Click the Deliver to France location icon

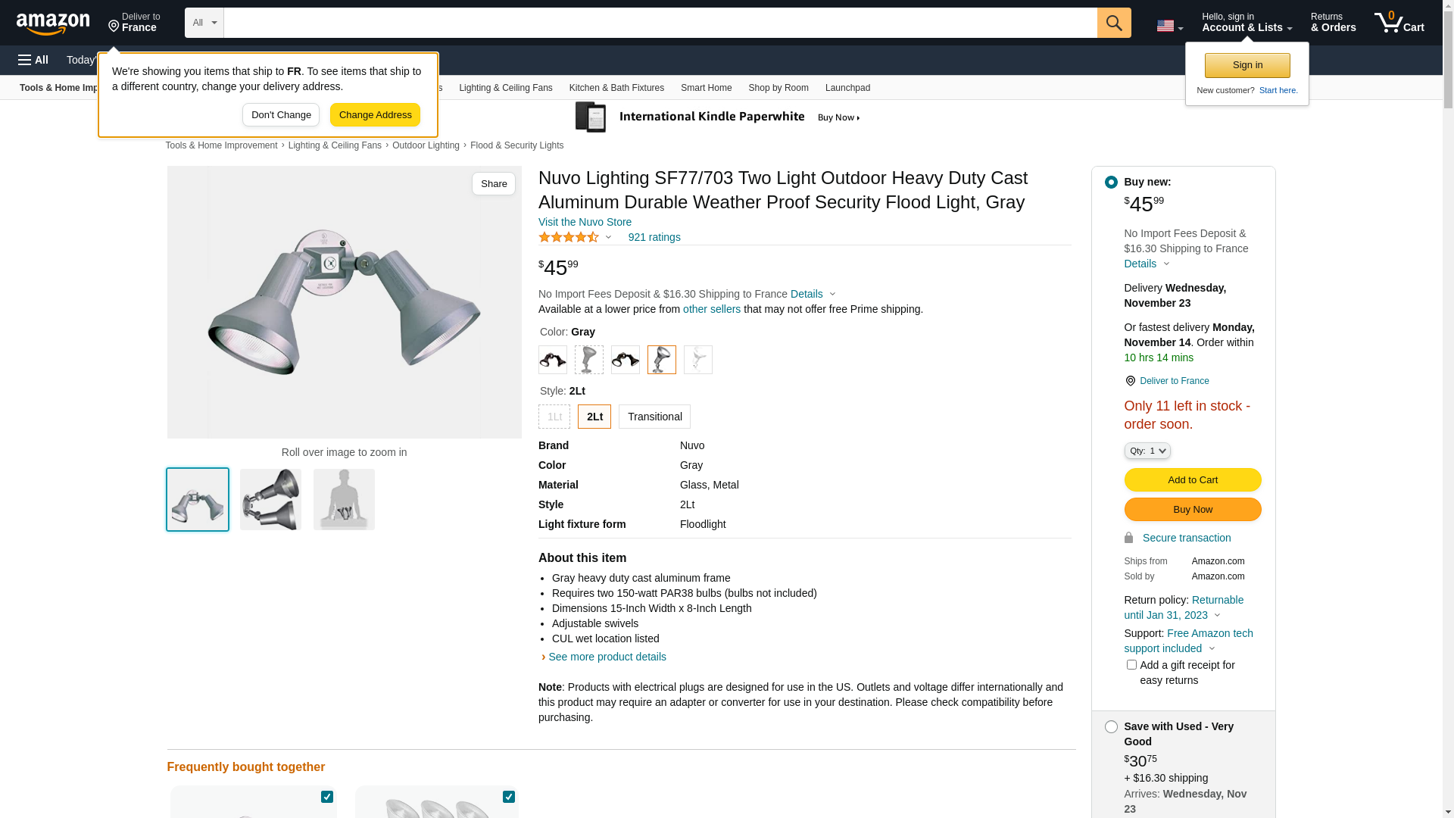[x=114, y=27]
